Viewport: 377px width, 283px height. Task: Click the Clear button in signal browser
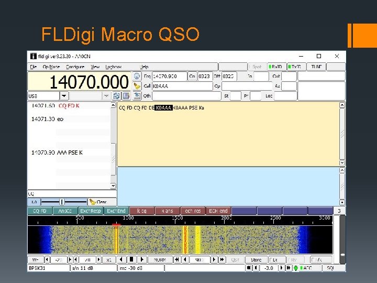click(102, 202)
